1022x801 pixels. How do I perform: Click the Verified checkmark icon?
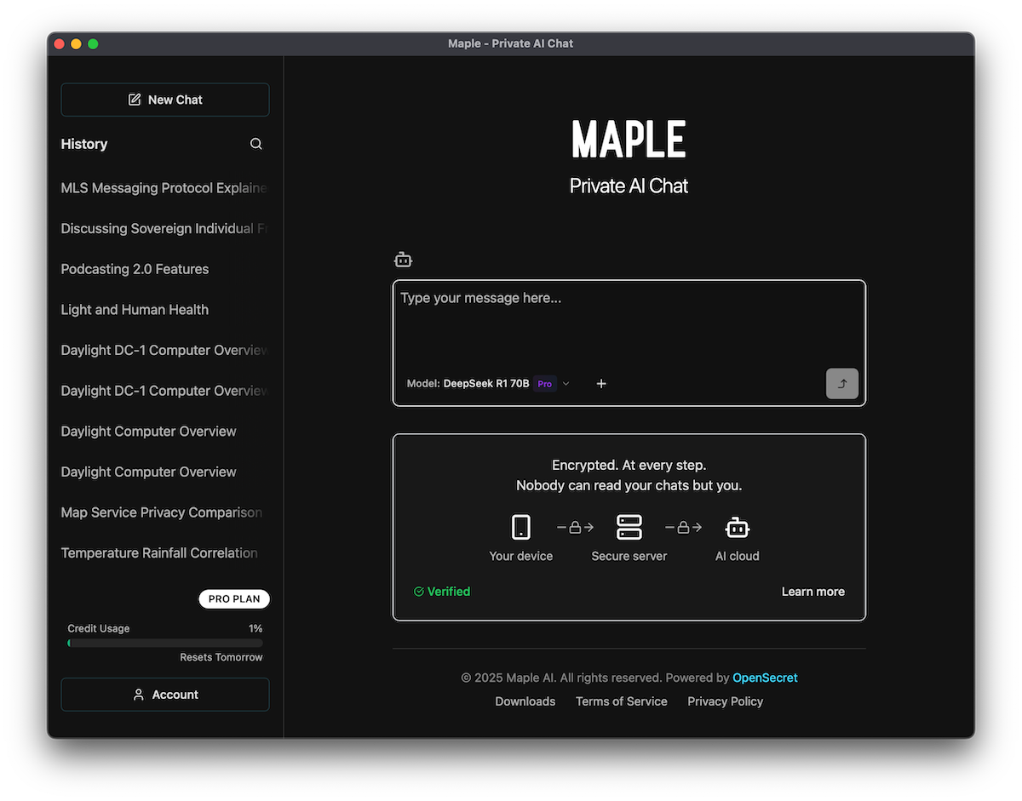point(418,592)
